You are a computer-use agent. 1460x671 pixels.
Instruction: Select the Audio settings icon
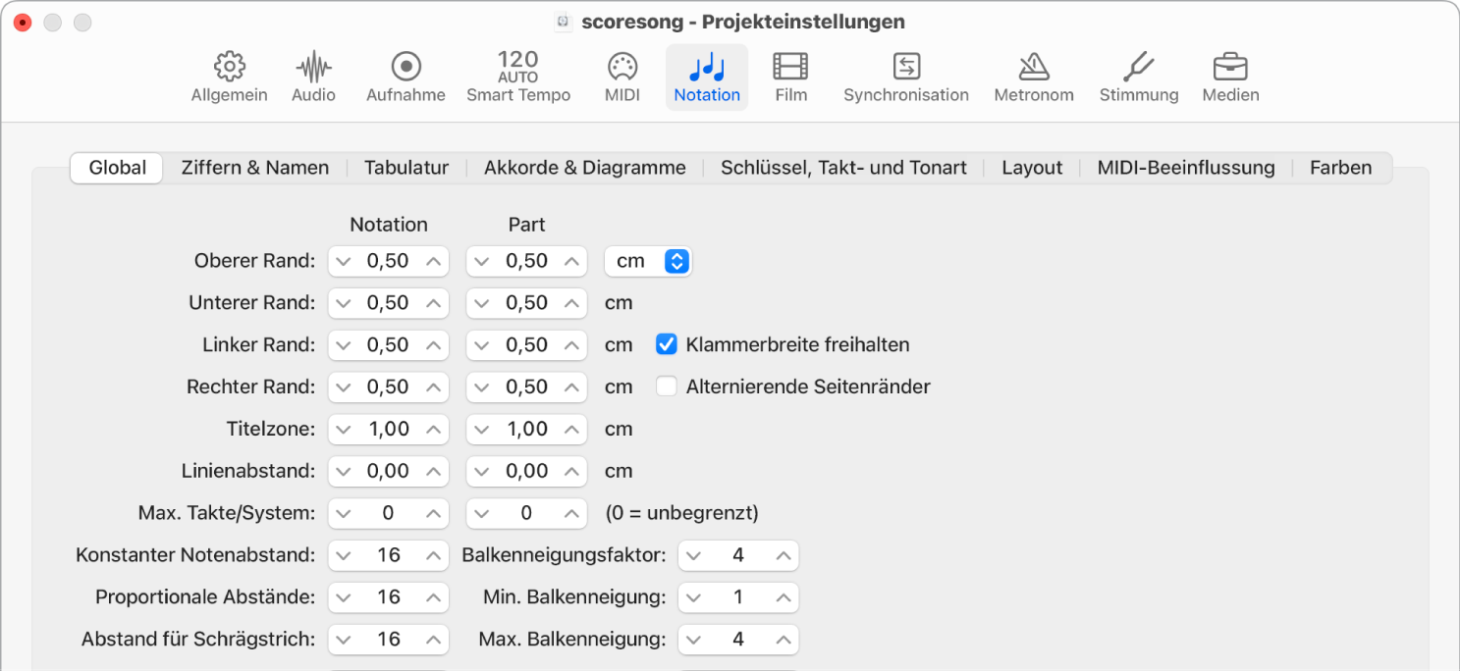point(313,77)
